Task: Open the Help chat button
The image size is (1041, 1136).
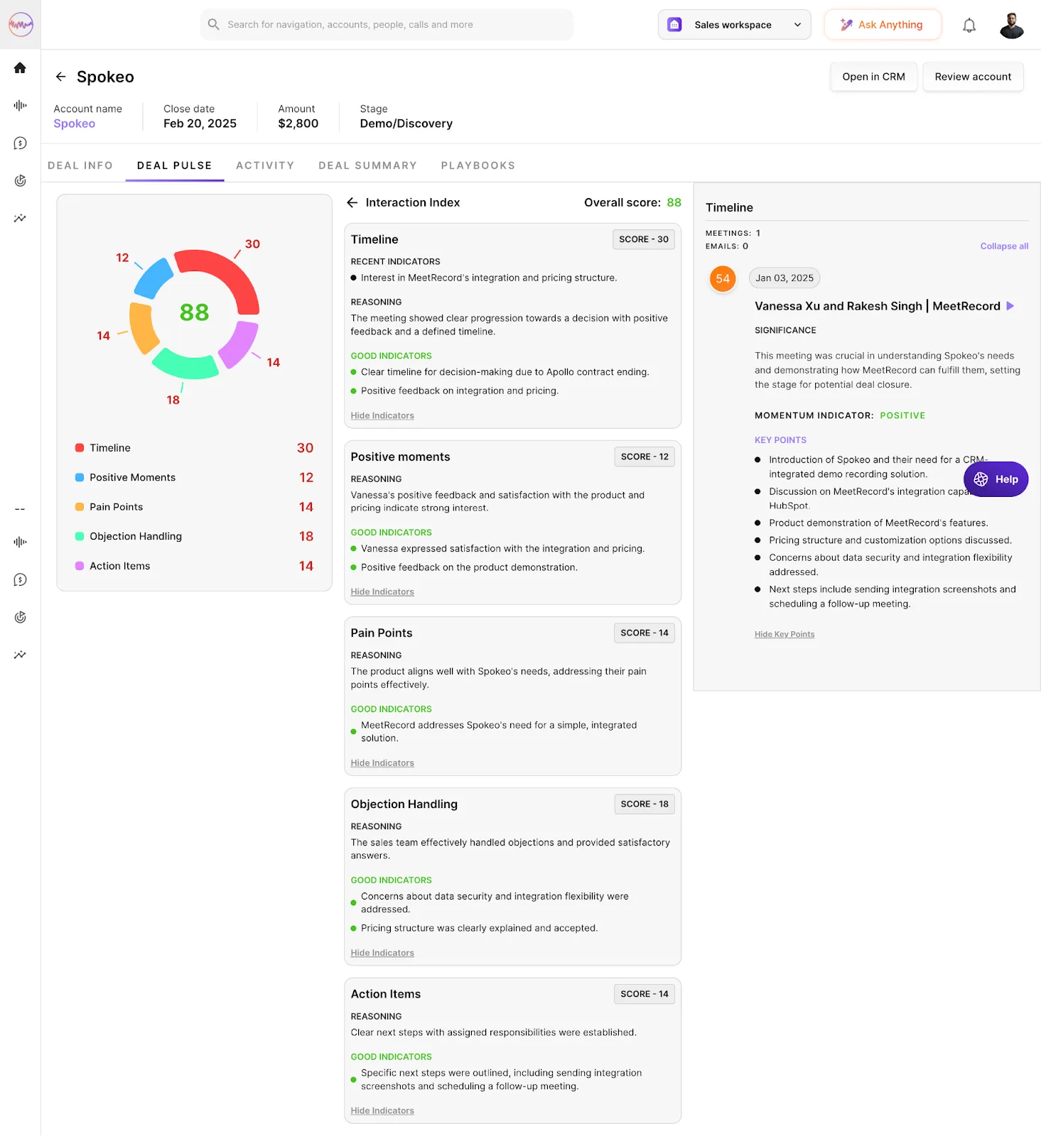Action: click(x=996, y=479)
